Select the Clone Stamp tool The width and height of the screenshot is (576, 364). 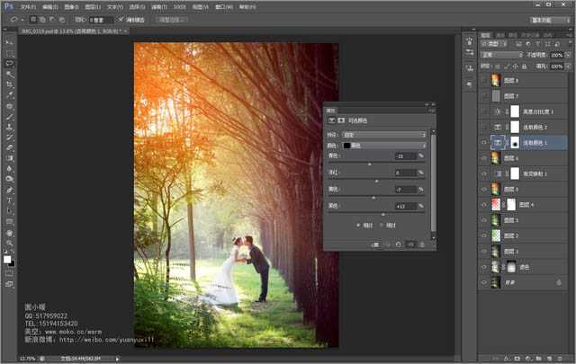pos(10,128)
